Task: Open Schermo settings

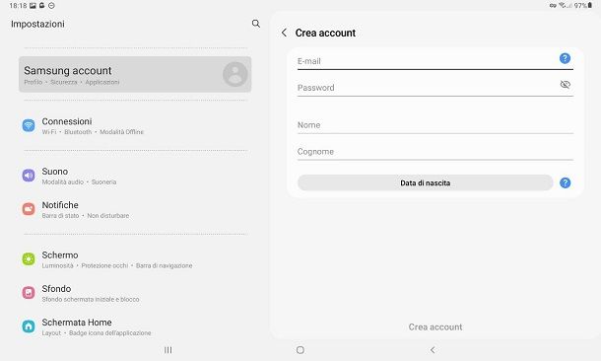Action: click(135, 259)
